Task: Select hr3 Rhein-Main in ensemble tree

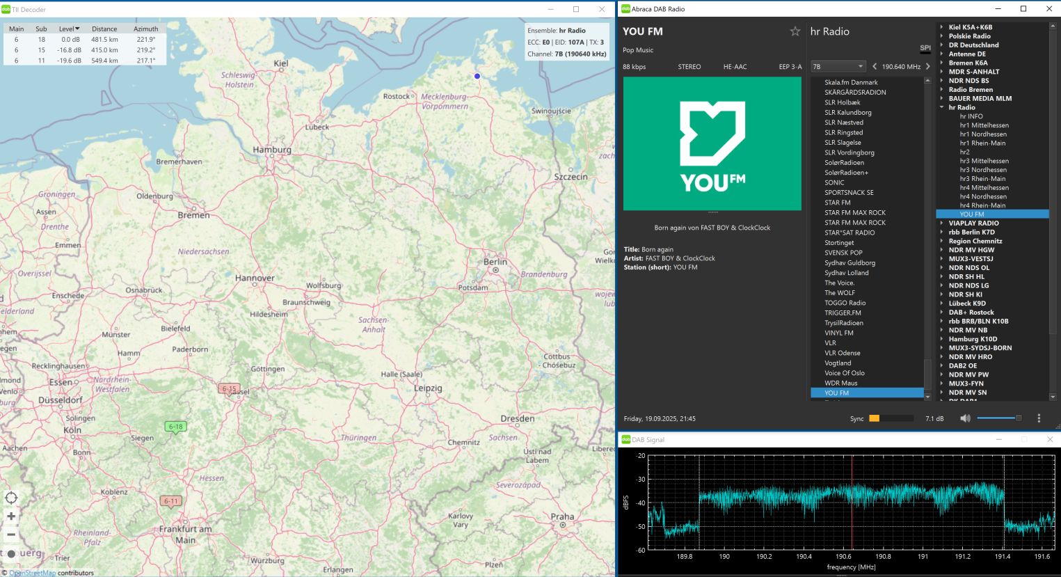Action: click(982, 179)
